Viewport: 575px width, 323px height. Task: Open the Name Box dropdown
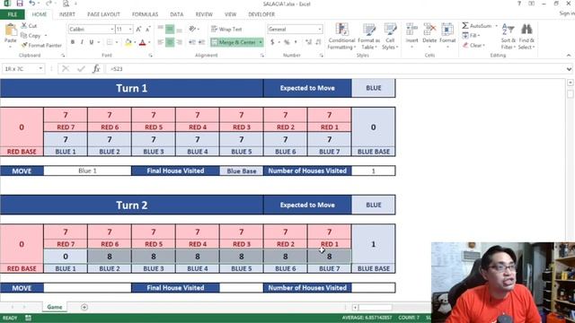(40, 68)
